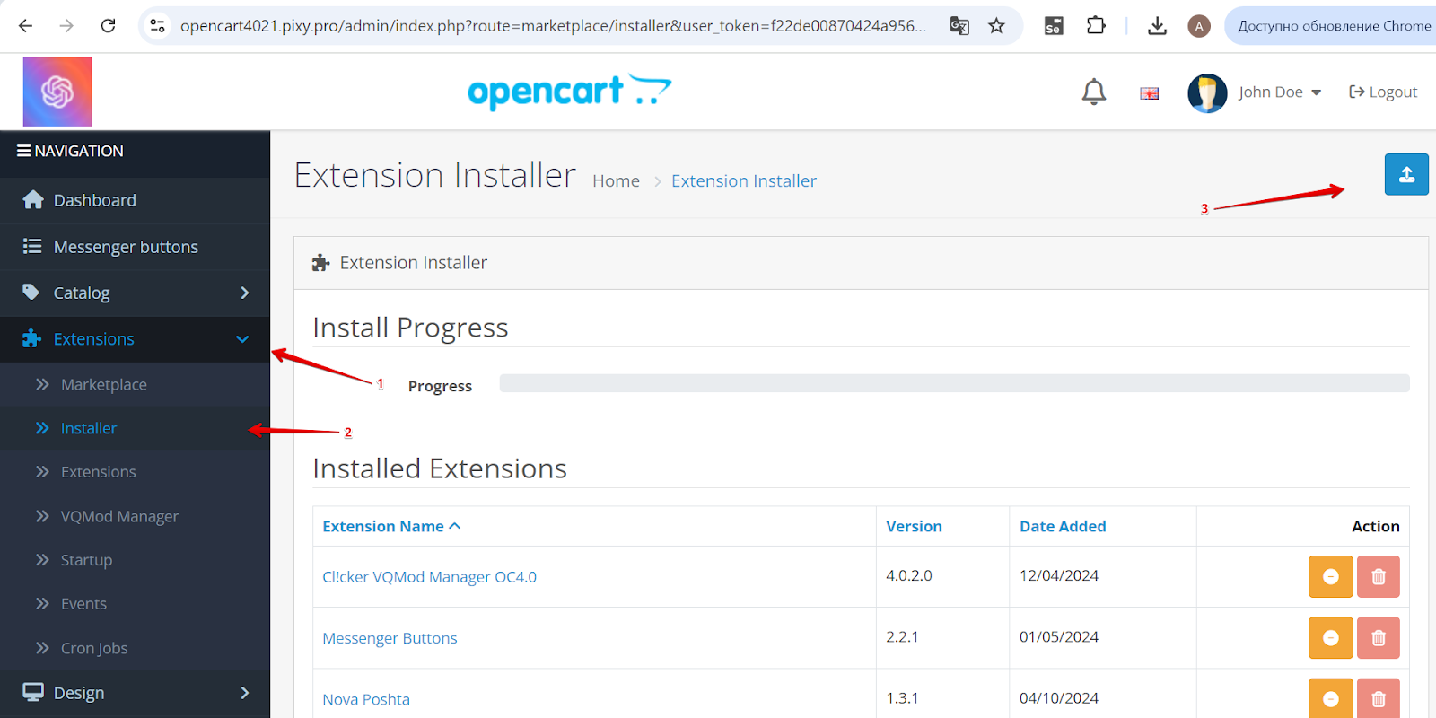Screen dimensions: 1436x718
Task: Click the install Progress bar
Action: click(954, 383)
